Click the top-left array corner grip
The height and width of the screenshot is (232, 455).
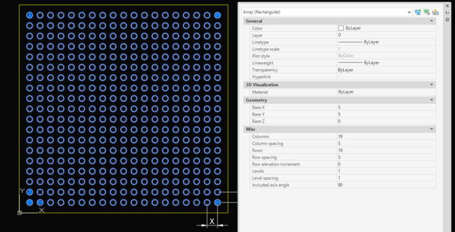[x=30, y=15]
